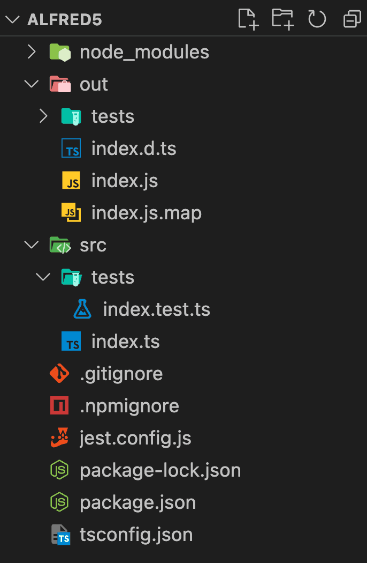This screenshot has height=563, width=367.
Task: Select the index.js.map file
Action: pos(146,213)
